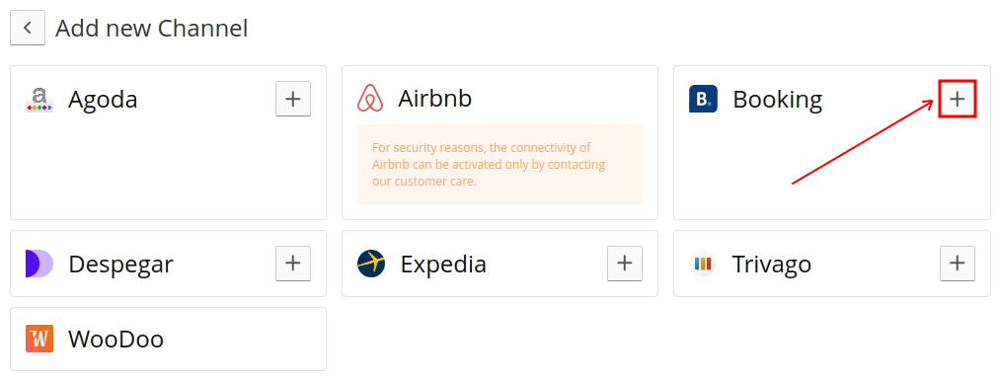This screenshot has height=381, width=1000.
Task: Click the Add new Channel page heading
Action: (152, 29)
